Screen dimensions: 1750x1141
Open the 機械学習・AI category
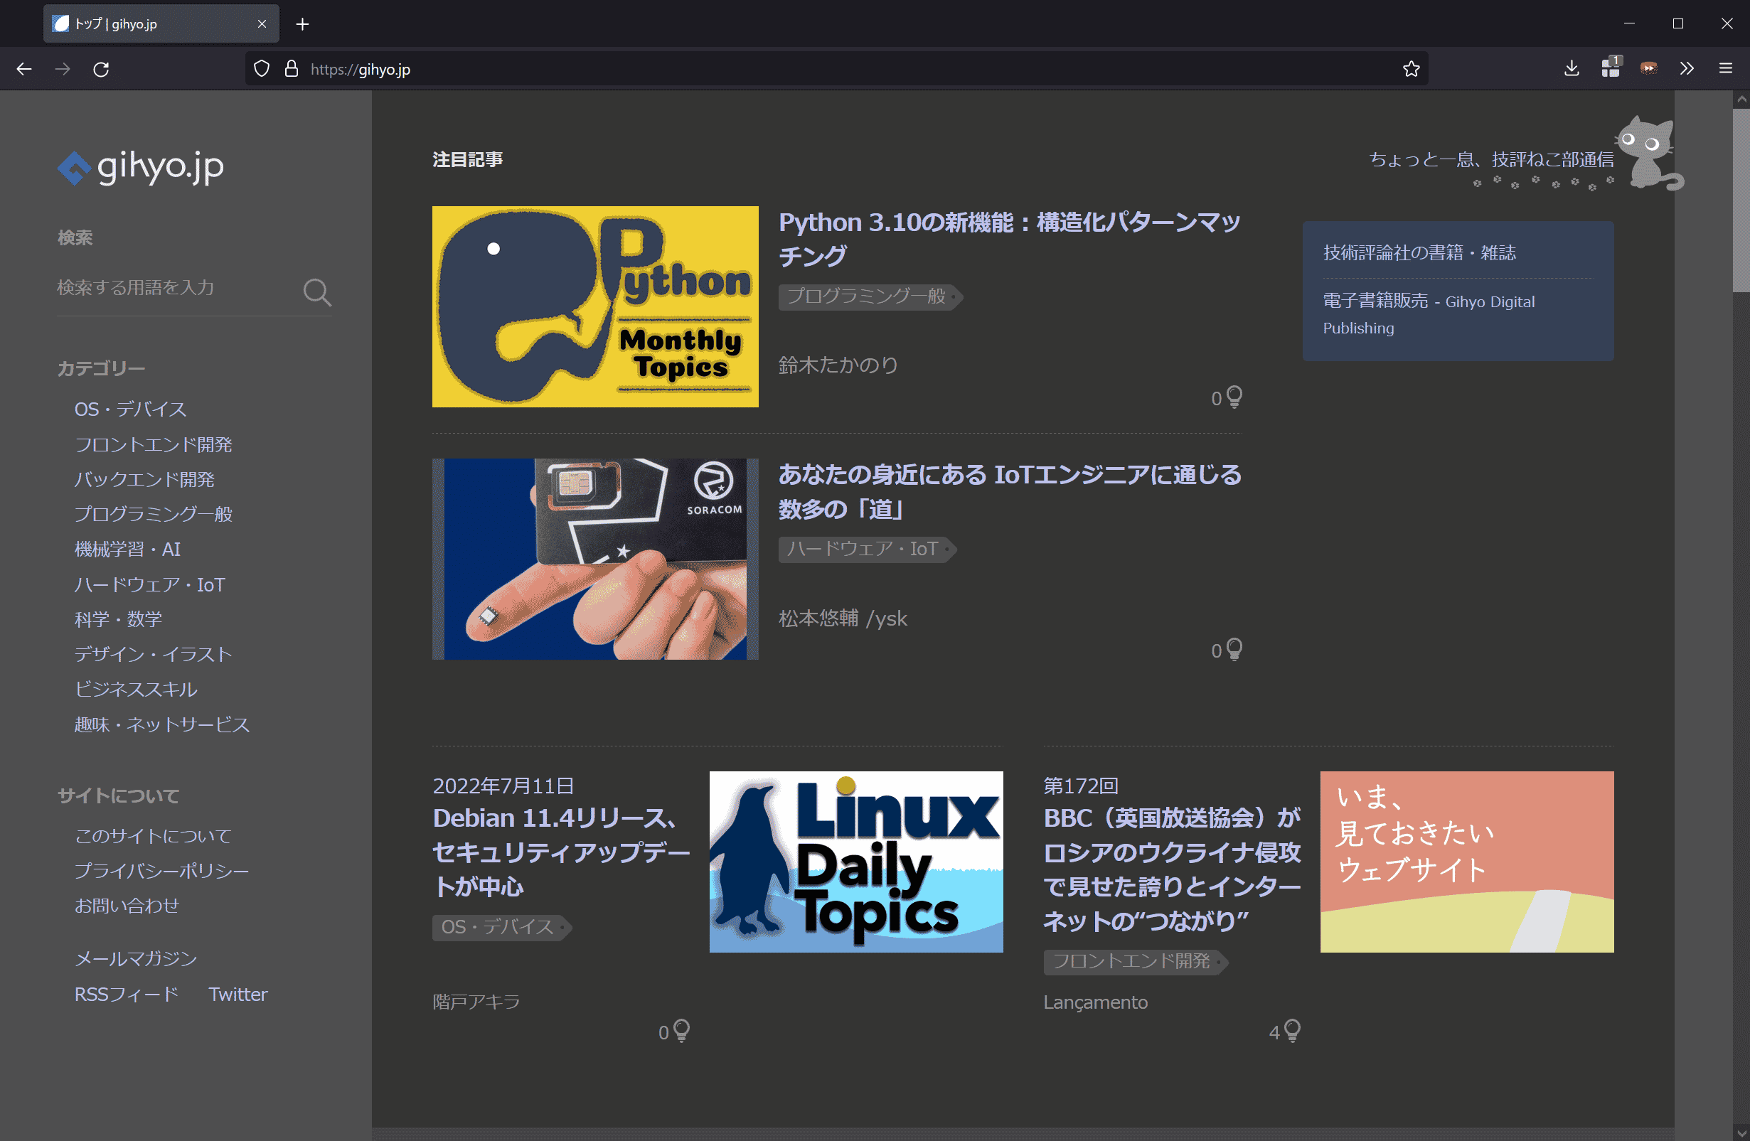pyautogui.click(x=127, y=550)
